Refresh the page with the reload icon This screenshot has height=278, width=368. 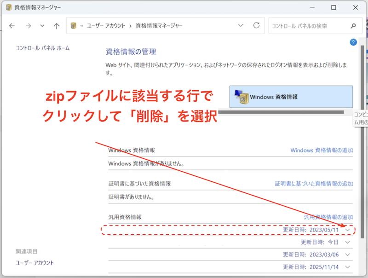pyautogui.click(x=256, y=25)
